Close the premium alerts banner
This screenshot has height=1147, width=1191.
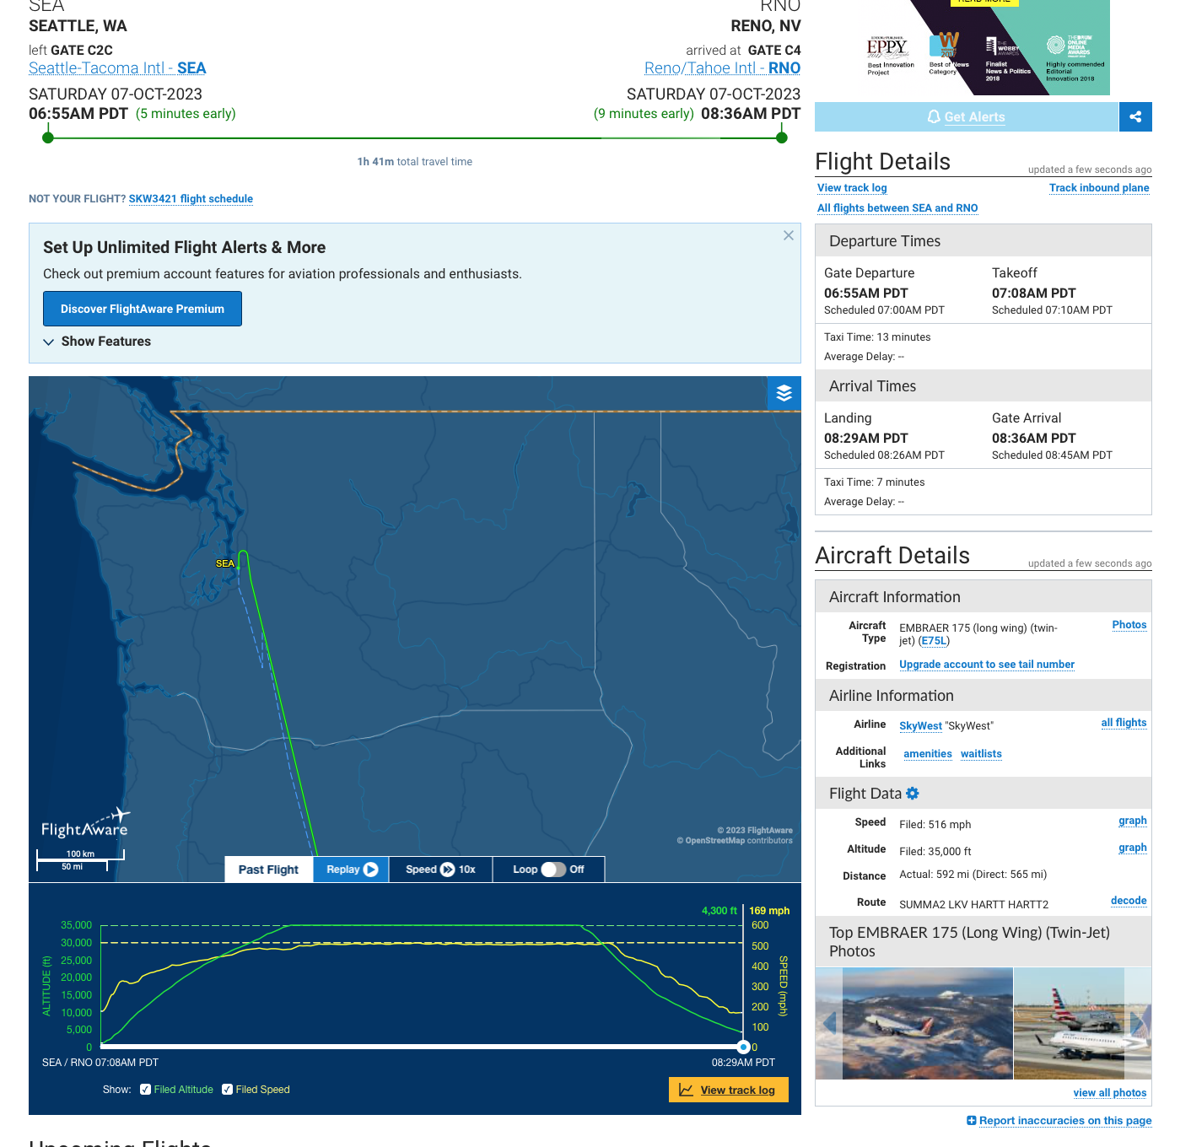coord(789,235)
